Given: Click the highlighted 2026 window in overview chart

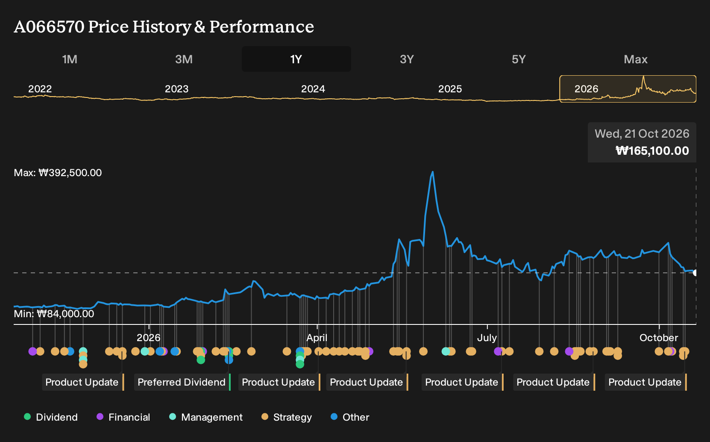Looking at the screenshot, I should pyautogui.click(x=628, y=89).
